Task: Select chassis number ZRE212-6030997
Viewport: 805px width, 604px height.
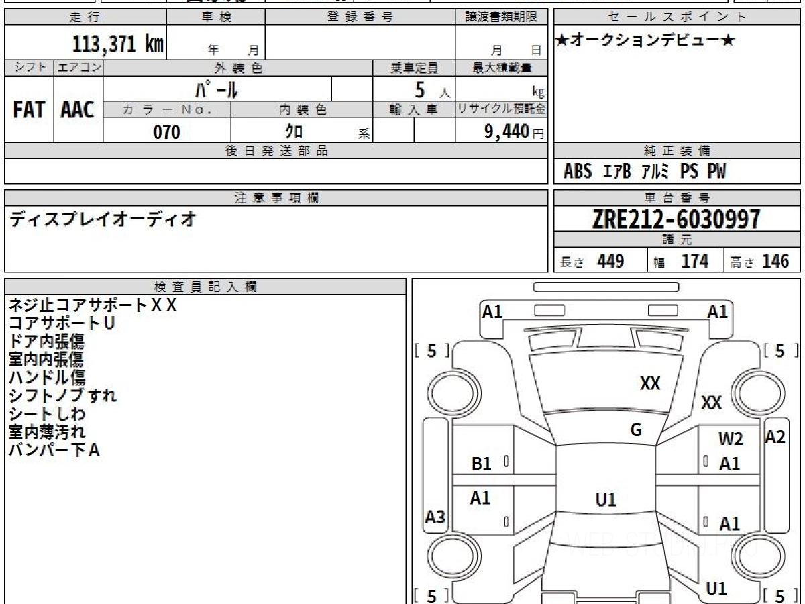Action: 676,219
